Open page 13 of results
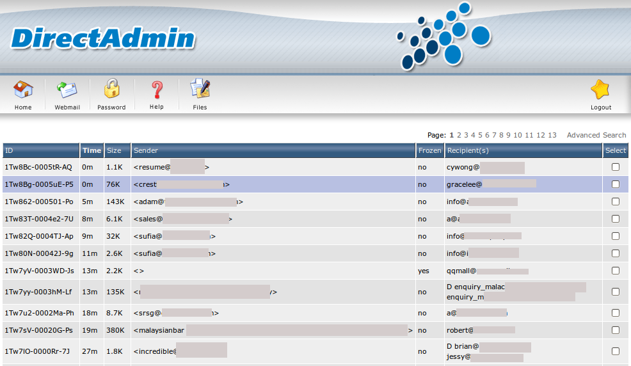The image size is (631, 366). (552, 135)
